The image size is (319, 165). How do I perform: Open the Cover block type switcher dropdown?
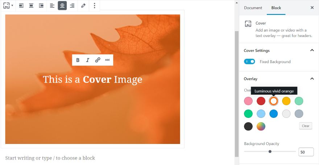[8, 6]
